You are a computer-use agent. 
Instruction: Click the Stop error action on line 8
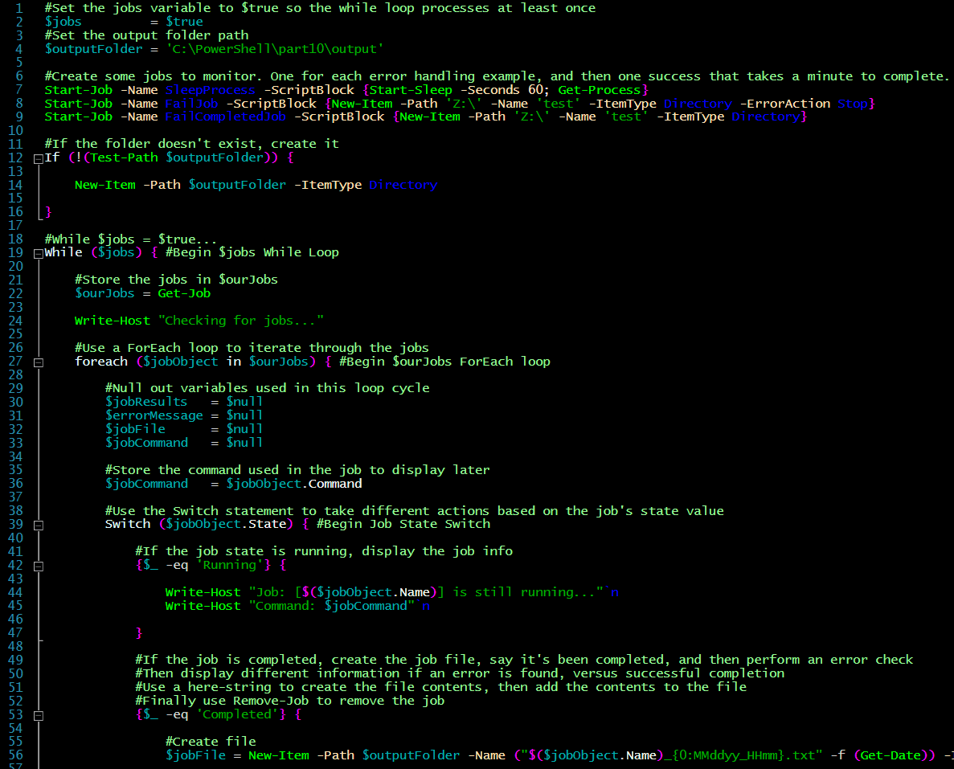851,103
